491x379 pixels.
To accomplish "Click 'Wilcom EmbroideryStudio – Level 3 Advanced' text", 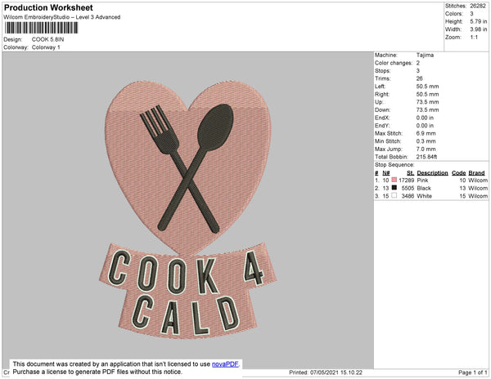I will pyautogui.click(x=62, y=17).
